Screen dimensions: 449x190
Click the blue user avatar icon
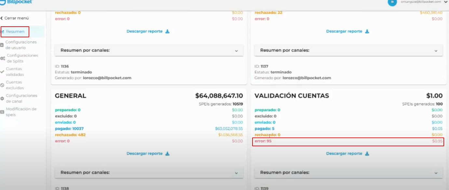click(x=392, y=2)
